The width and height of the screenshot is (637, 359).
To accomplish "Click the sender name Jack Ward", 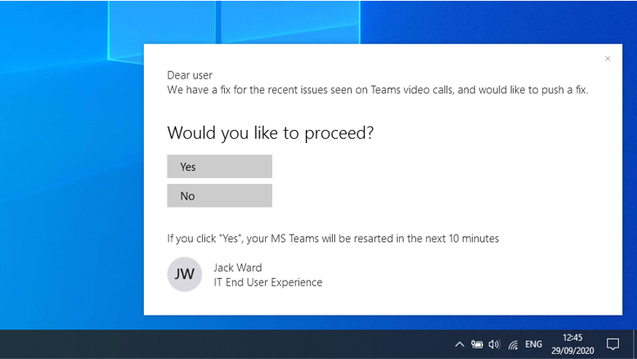I will [x=238, y=267].
